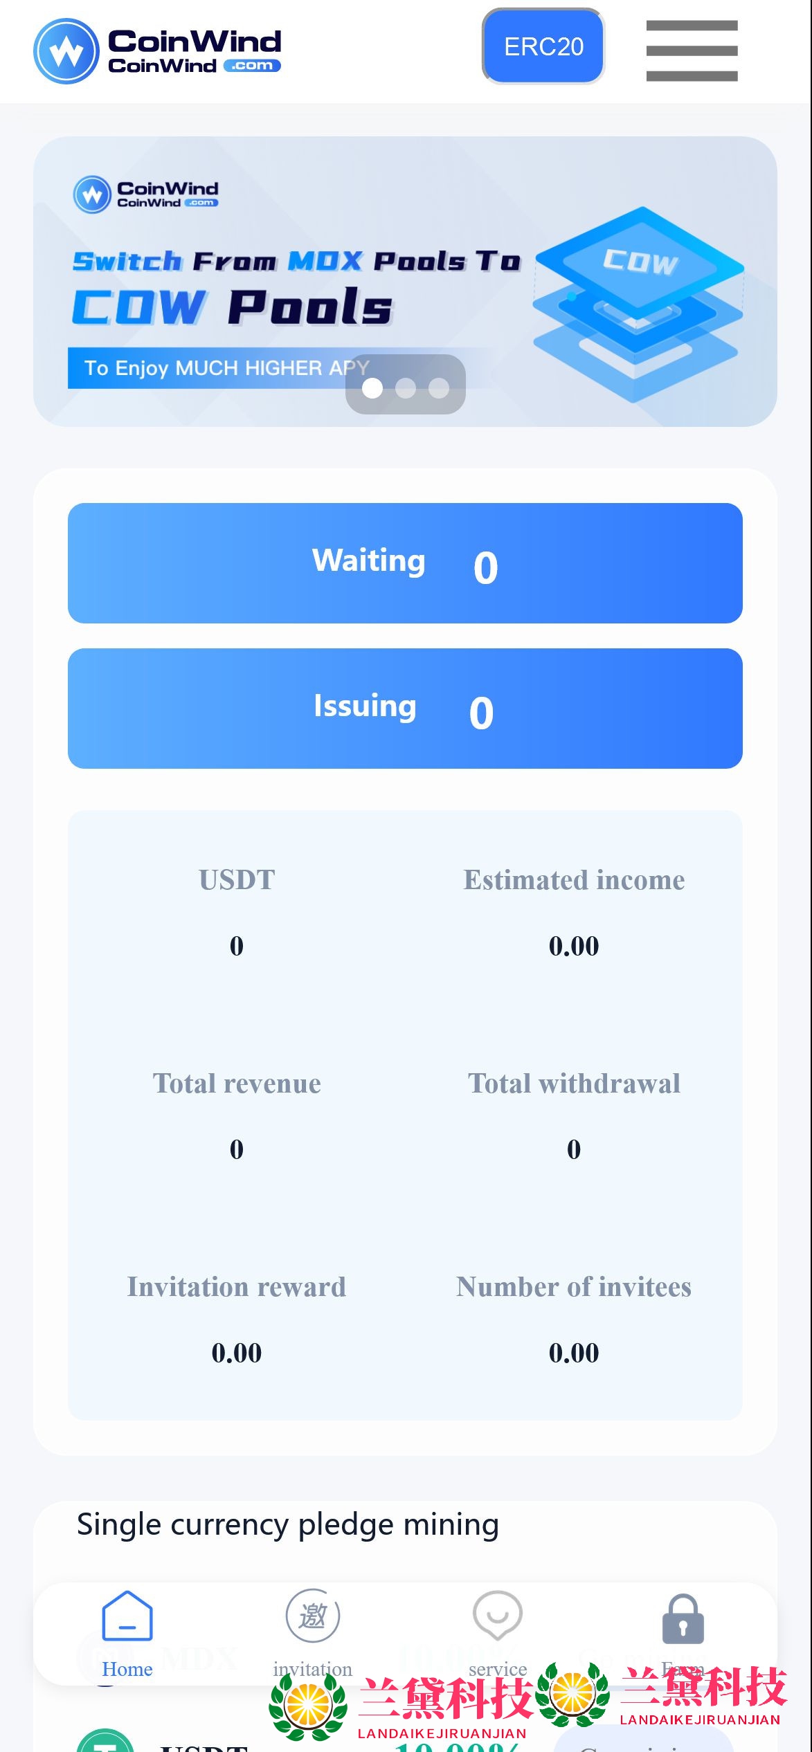Viewport: 812px width, 1752px height.
Task: Click the Issuing status button
Action: click(x=405, y=709)
